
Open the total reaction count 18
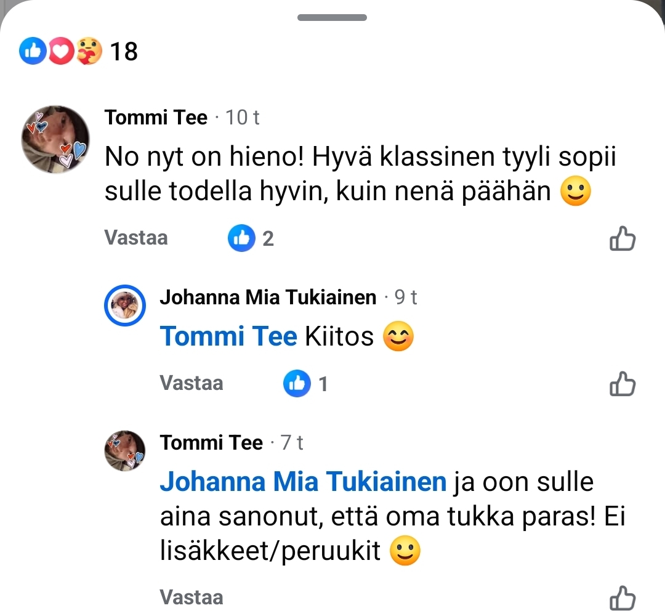(124, 52)
